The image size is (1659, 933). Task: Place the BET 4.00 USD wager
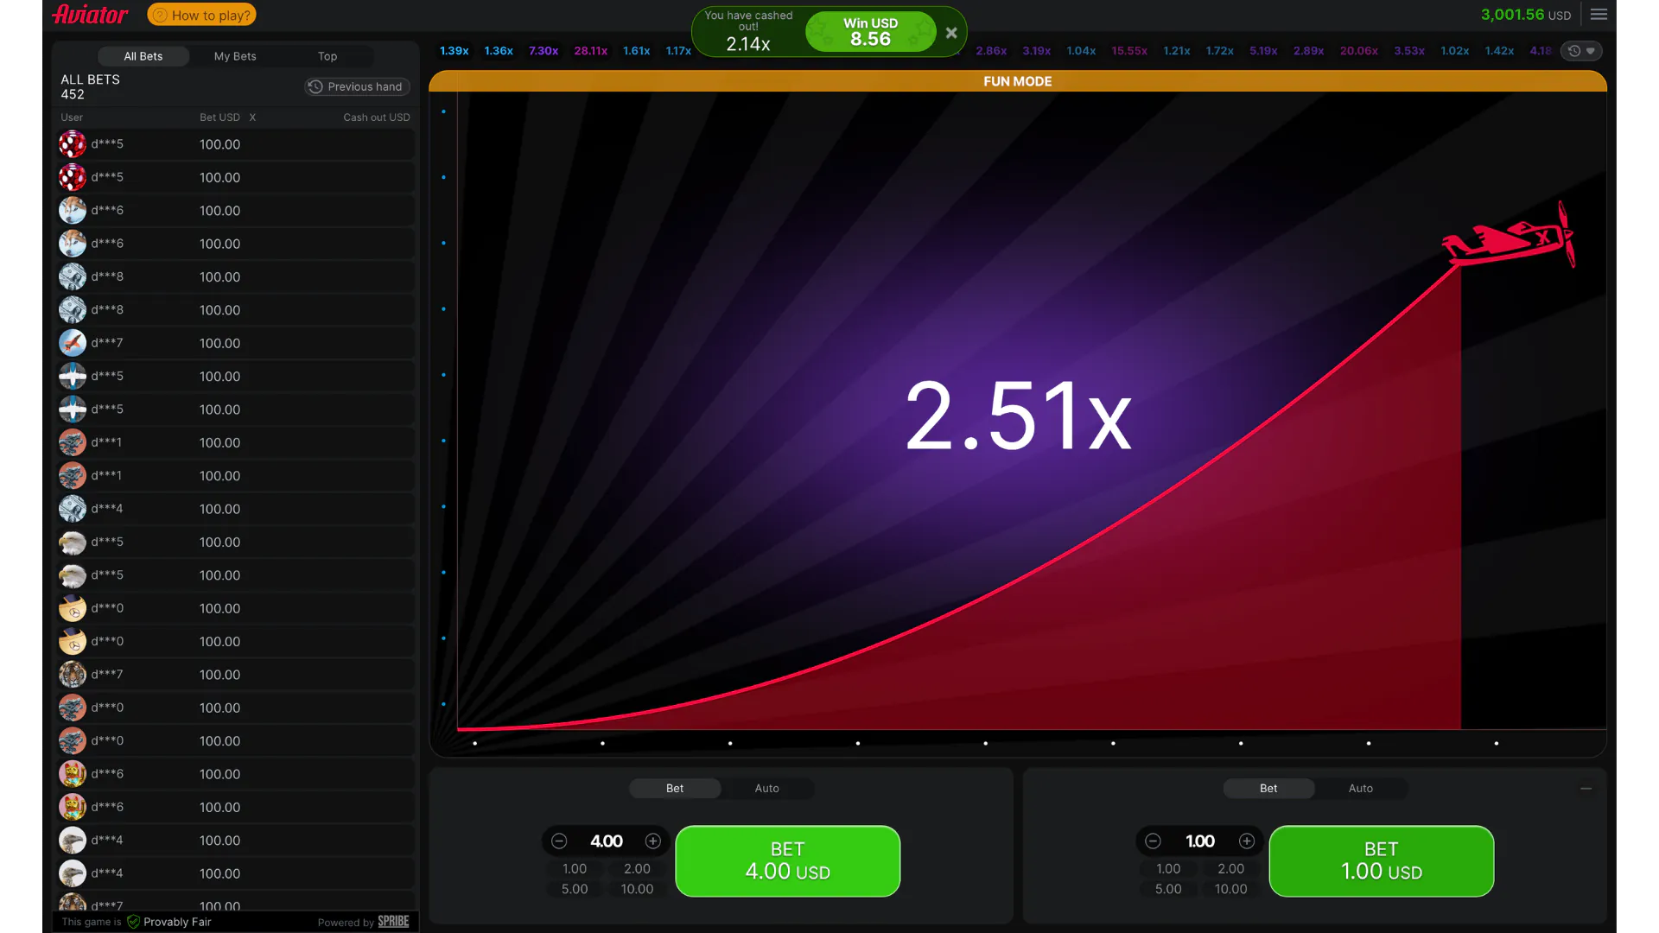click(x=787, y=860)
